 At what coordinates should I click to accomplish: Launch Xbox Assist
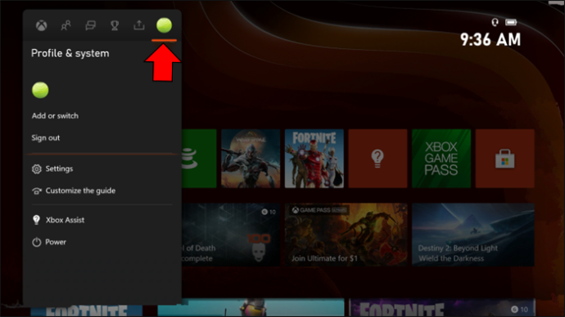58,220
